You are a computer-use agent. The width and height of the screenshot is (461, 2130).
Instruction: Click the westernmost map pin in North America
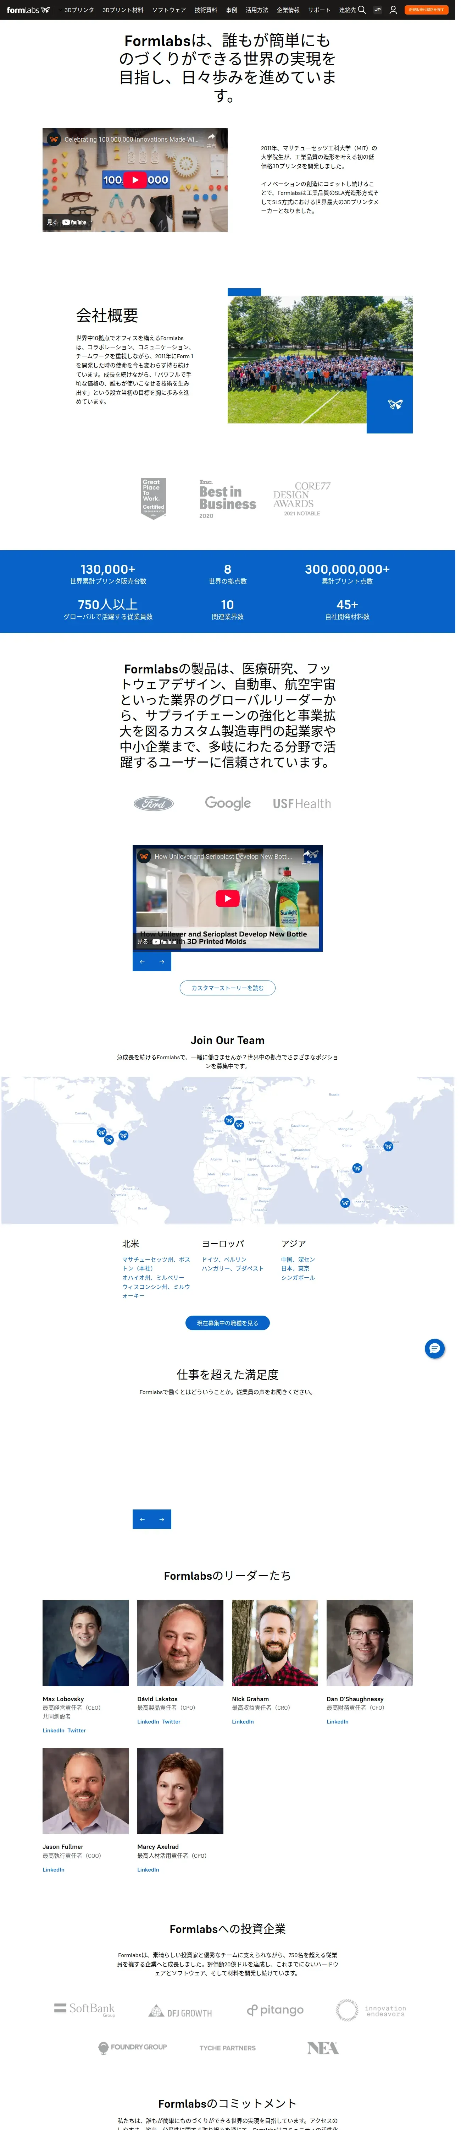[102, 1133]
